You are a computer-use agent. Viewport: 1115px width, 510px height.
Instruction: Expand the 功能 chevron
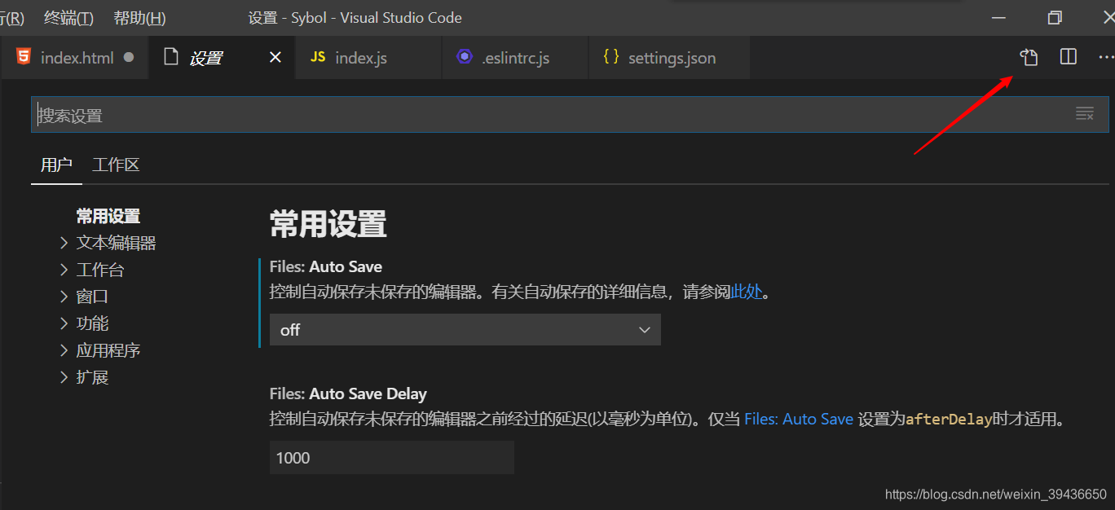(x=64, y=323)
